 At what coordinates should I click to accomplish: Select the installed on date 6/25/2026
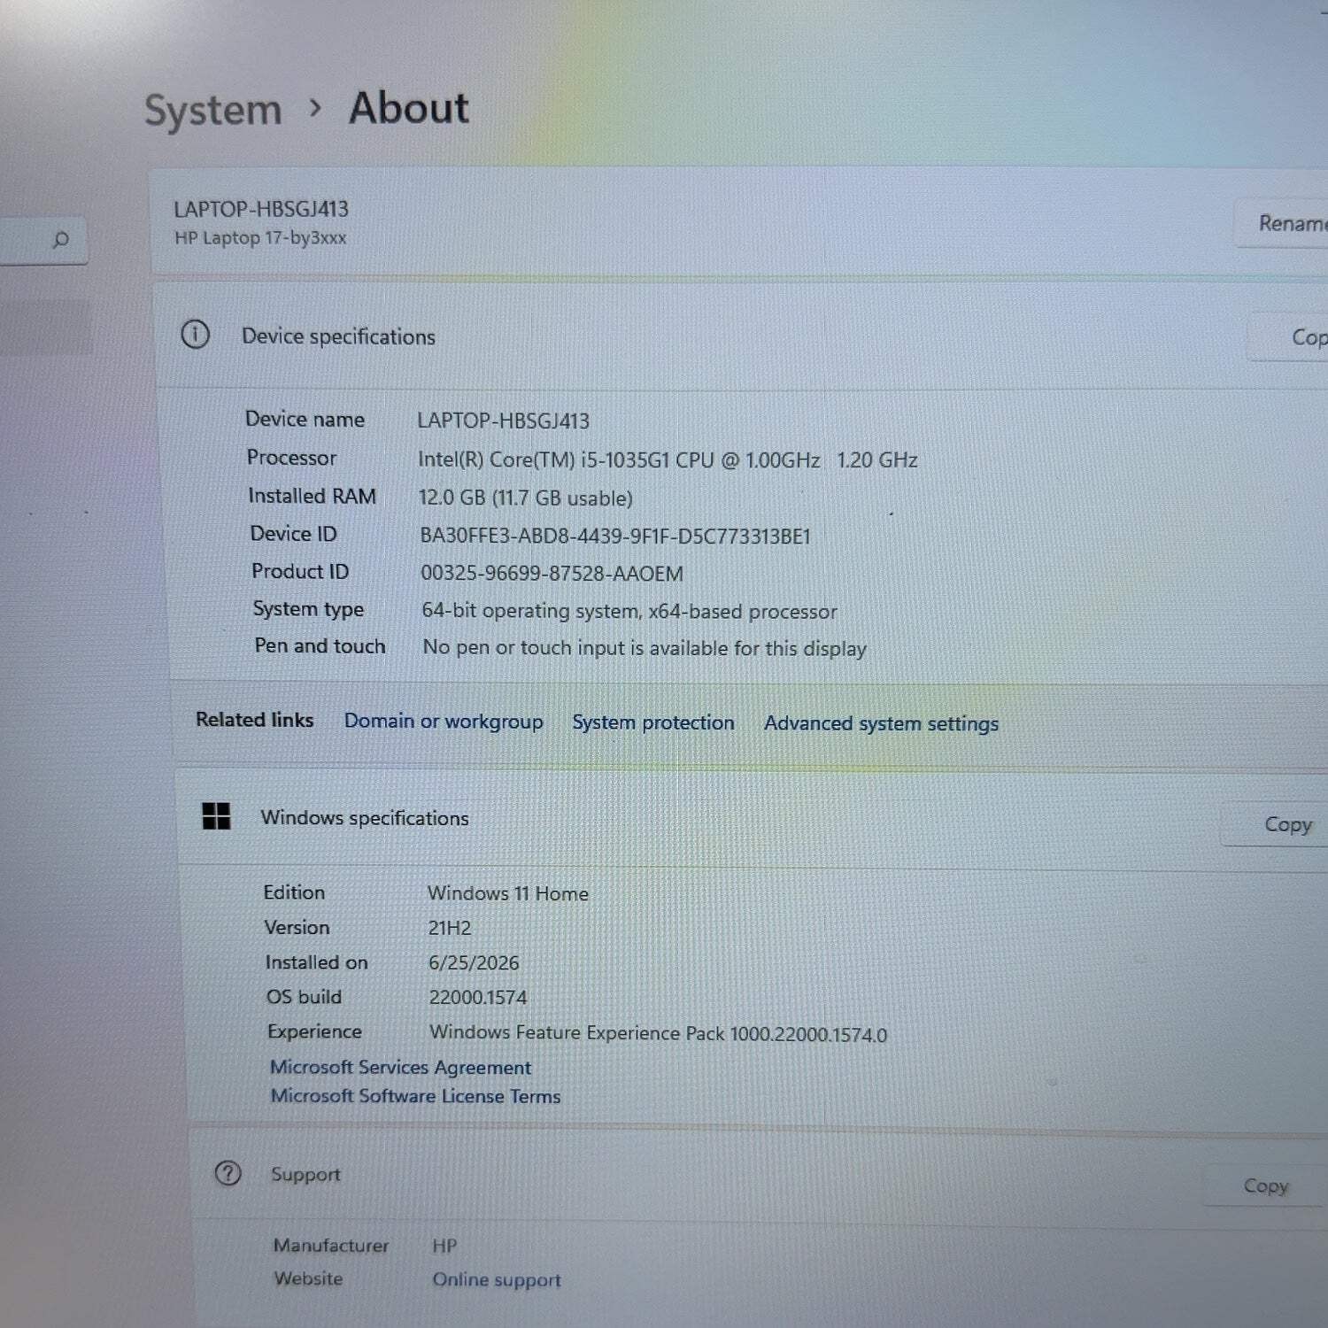click(x=474, y=962)
